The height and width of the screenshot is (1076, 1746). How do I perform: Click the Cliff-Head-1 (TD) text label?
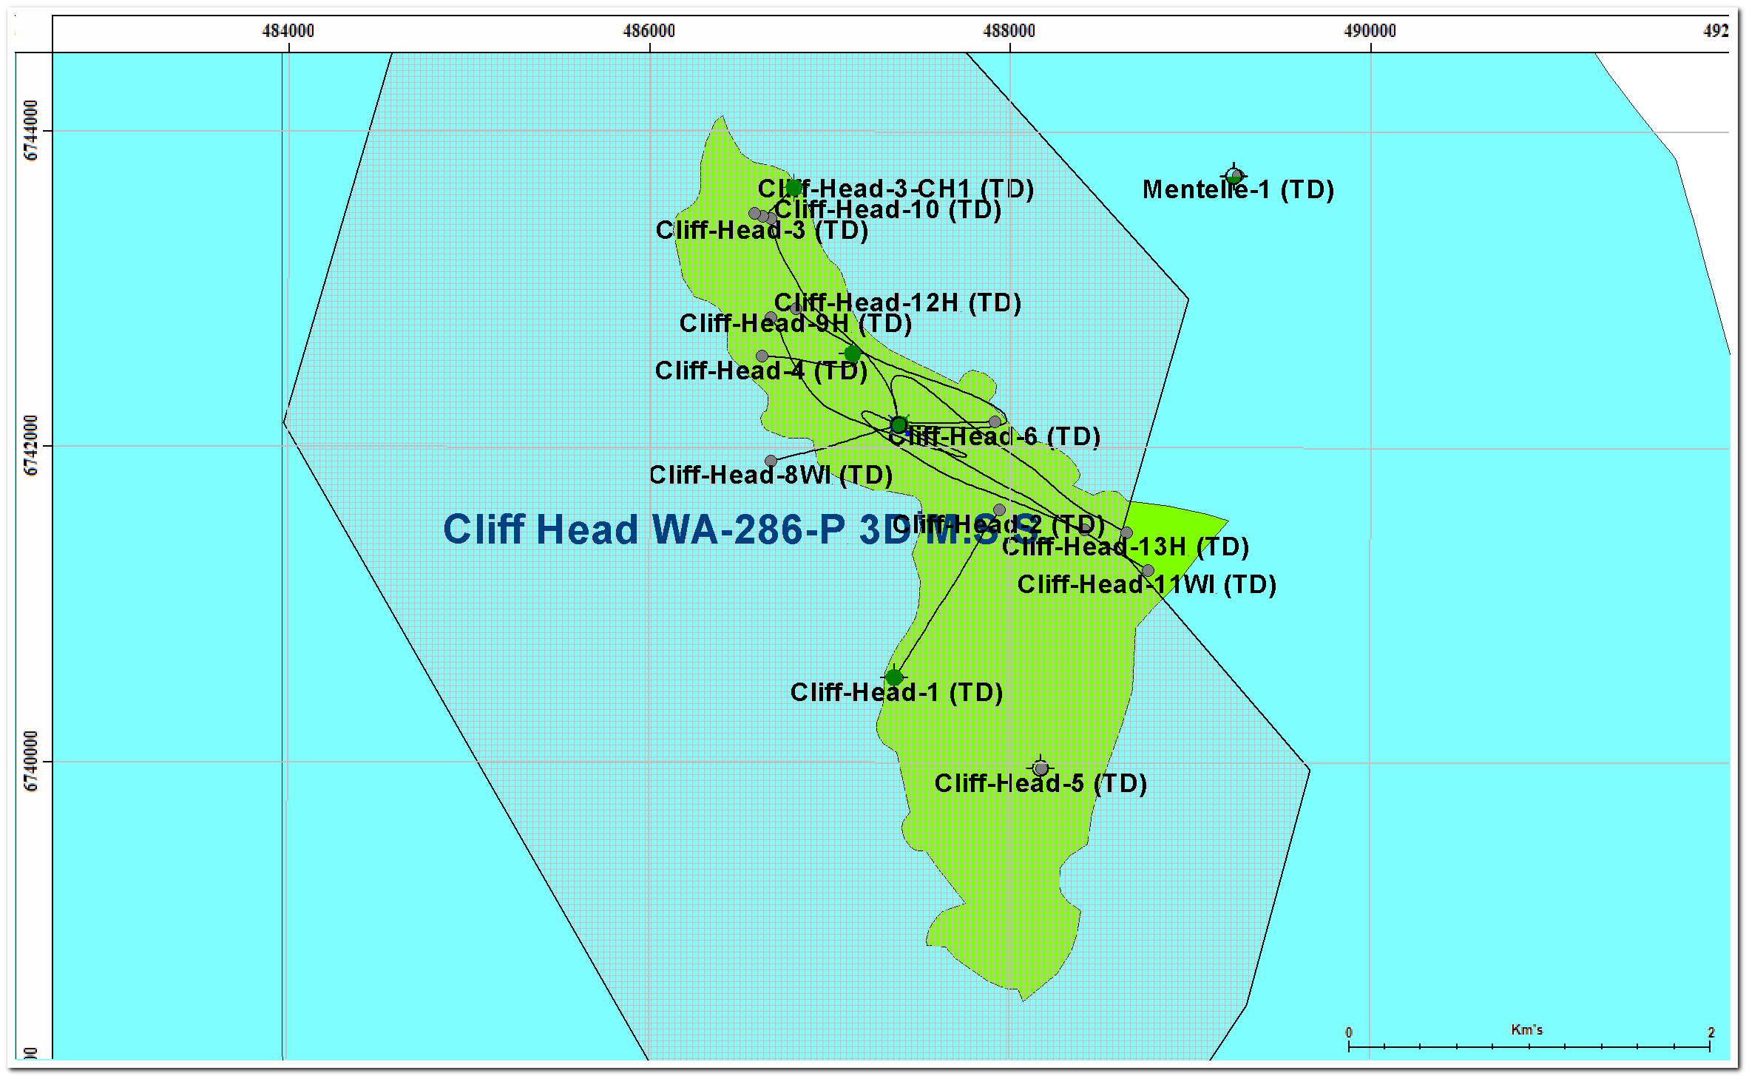[896, 692]
